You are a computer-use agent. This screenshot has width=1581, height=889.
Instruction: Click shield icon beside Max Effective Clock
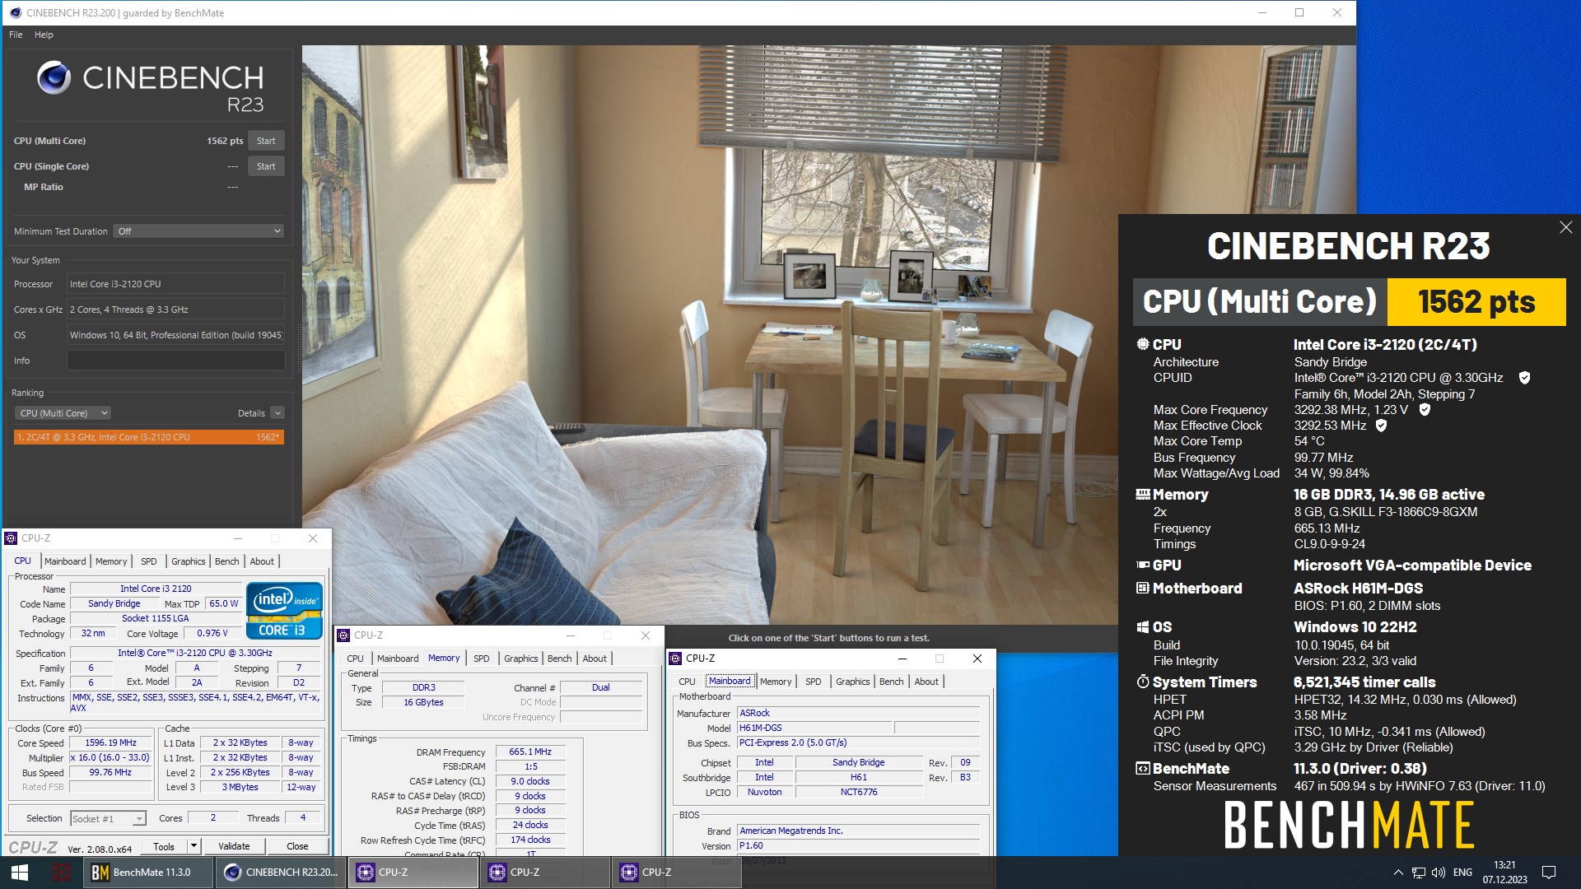1381,426
